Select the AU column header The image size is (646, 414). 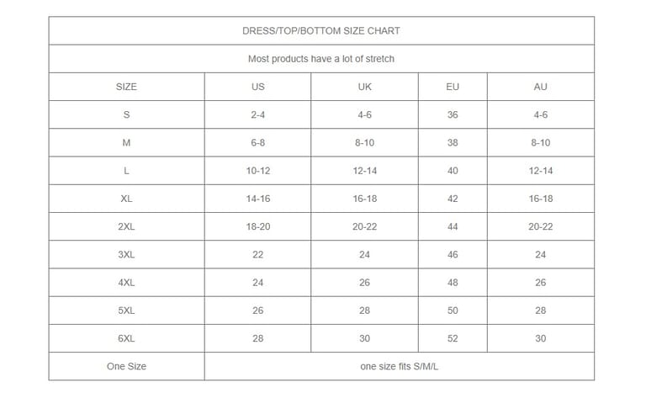point(540,87)
